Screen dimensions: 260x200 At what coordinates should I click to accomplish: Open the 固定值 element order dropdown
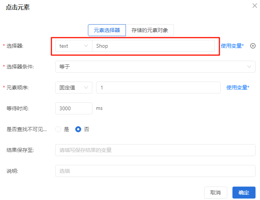pyautogui.click(x=73, y=88)
